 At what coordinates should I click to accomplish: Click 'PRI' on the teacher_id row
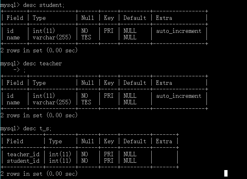pyautogui.click(x=109, y=154)
